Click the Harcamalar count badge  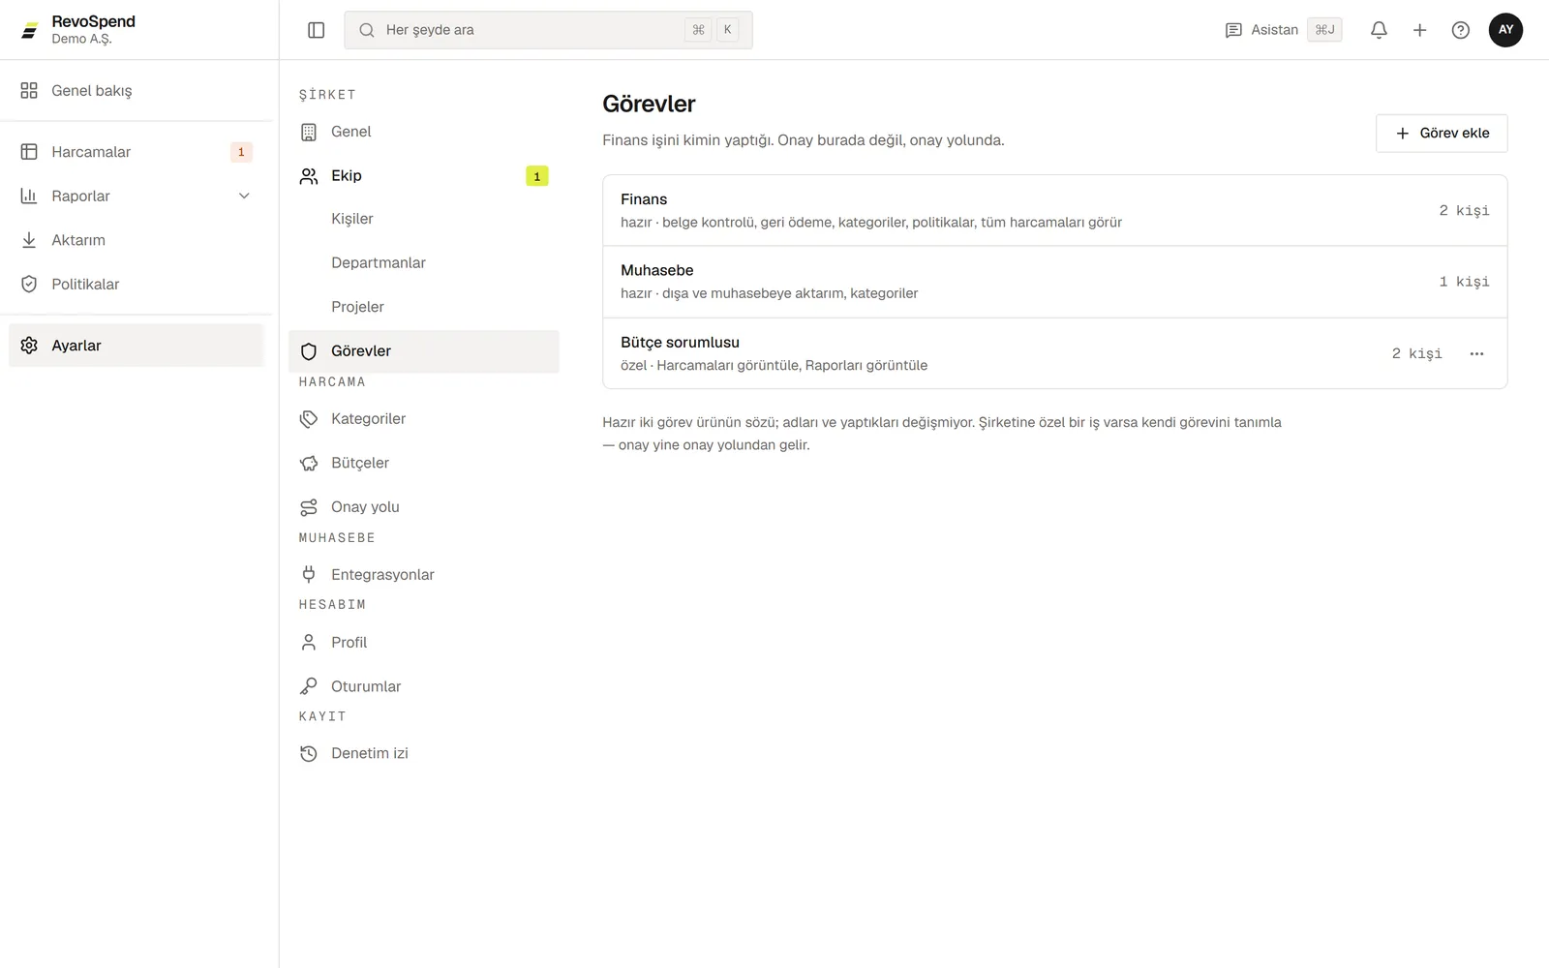point(241,152)
